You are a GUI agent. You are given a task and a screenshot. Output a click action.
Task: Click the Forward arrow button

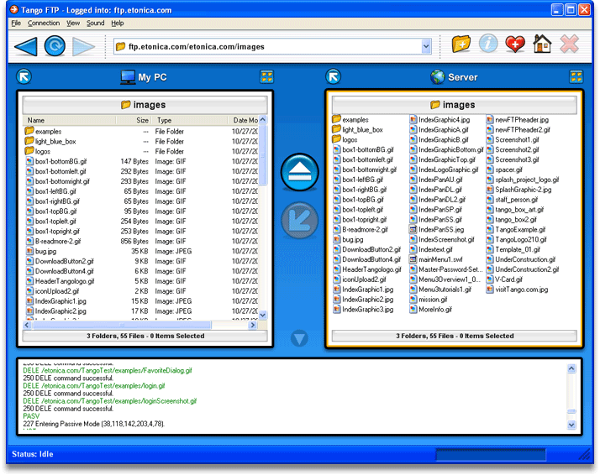(84, 47)
